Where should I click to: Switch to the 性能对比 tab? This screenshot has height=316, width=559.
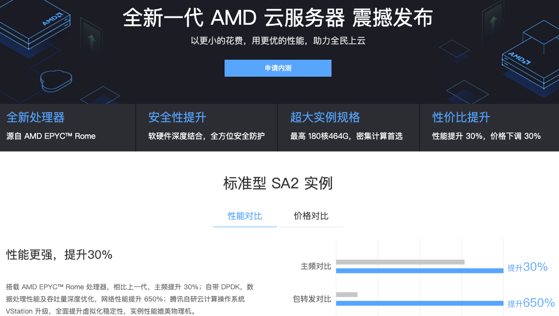click(245, 216)
